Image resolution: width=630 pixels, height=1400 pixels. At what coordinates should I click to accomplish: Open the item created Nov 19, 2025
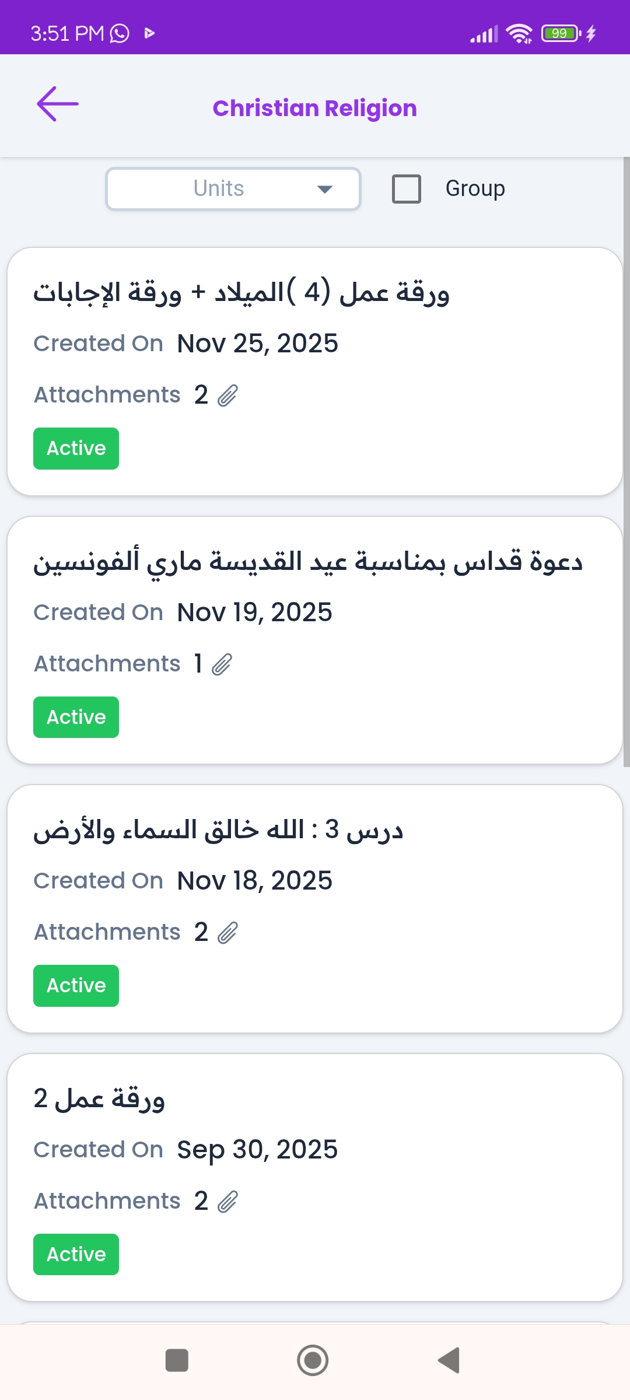[x=315, y=612]
